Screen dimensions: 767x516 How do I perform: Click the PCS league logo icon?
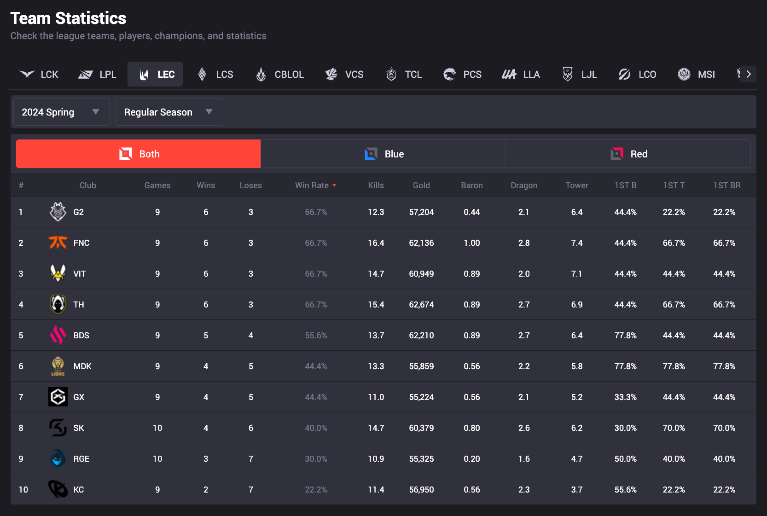[x=449, y=74]
